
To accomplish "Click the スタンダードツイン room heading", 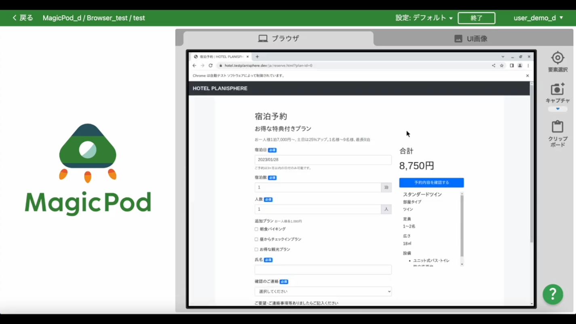I will pos(422,194).
